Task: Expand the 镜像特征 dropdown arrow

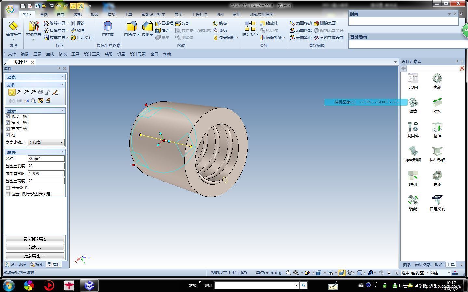Action: click(284, 38)
